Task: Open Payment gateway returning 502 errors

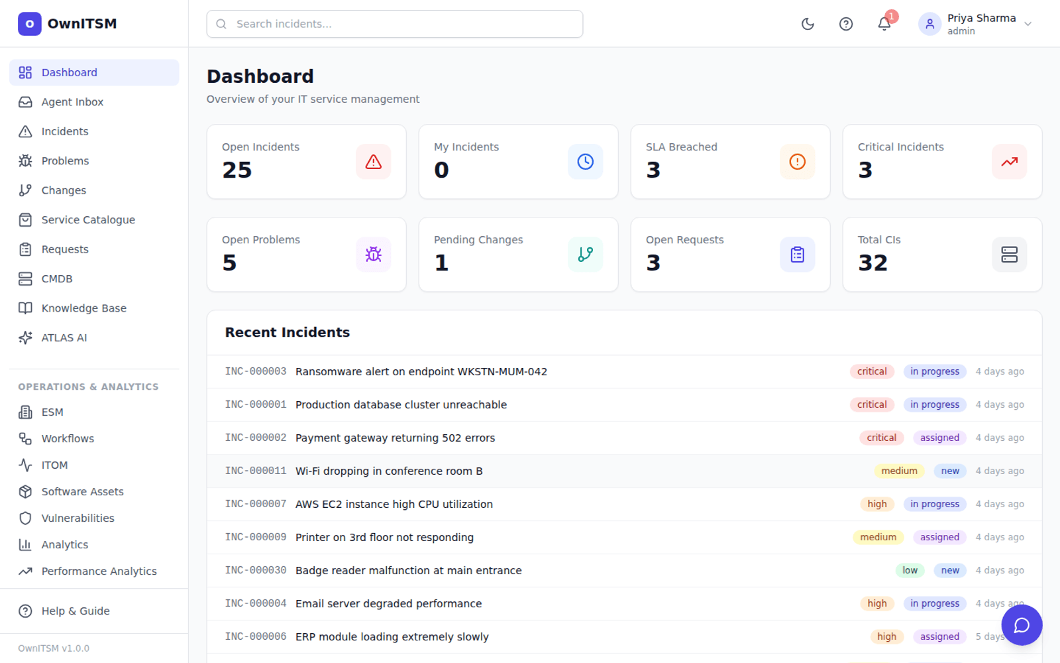Action: (624, 438)
